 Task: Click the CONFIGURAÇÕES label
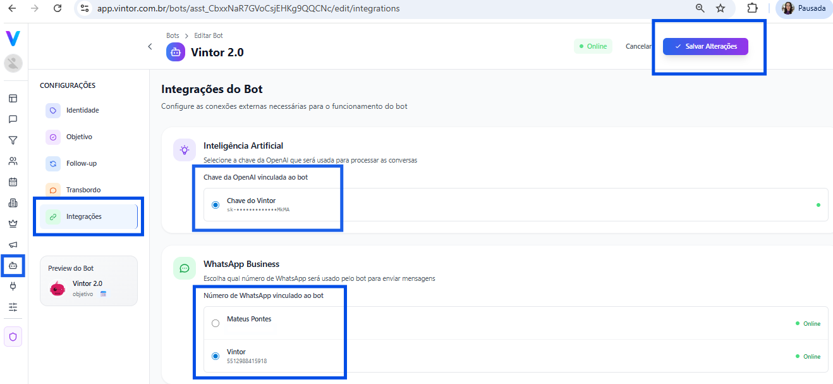(x=68, y=85)
